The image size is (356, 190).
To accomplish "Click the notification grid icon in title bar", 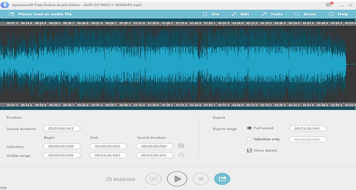I will pyautogui.click(x=329, y=5).
